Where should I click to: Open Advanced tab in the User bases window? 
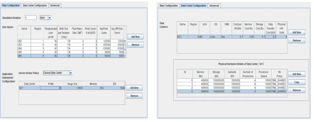pyautogui.click(x=55, y=6)
